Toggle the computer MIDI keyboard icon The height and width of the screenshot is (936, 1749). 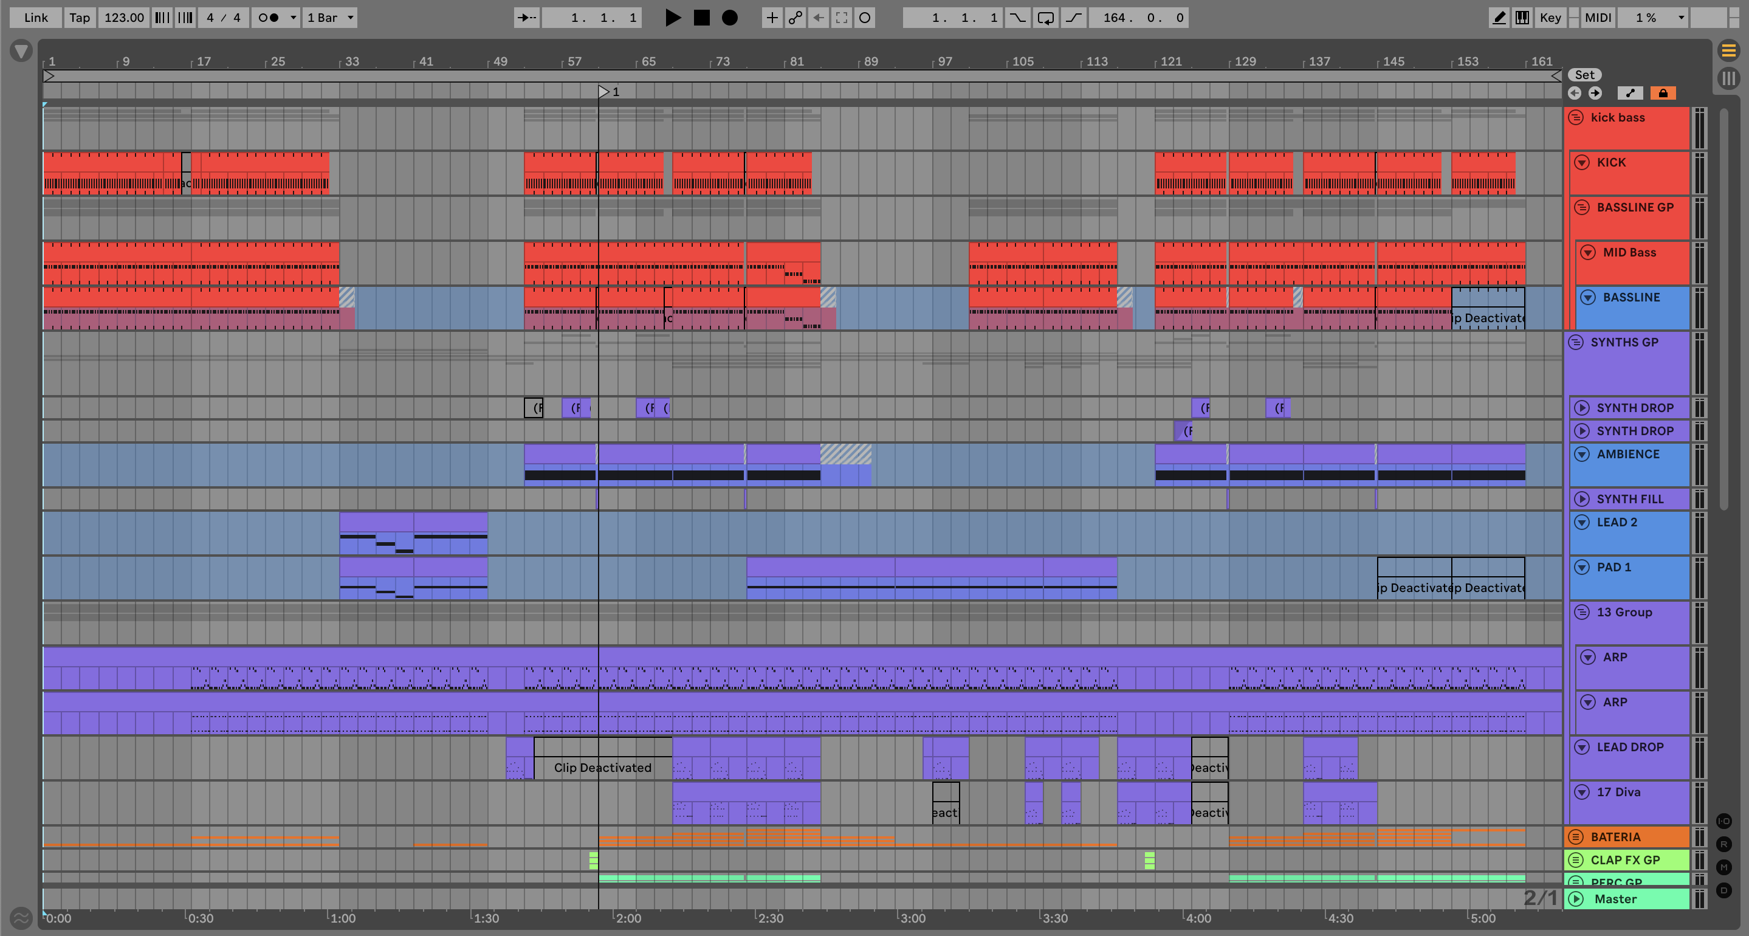pyautogui.click(x=1522, y=18)
